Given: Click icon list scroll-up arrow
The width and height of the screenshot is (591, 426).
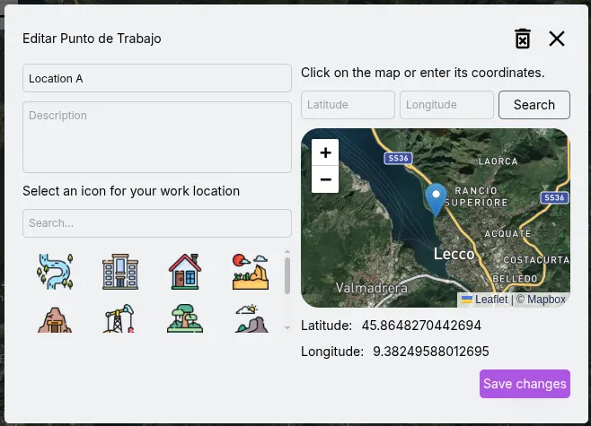Looking at the screenshot, I should click(287, 251).
